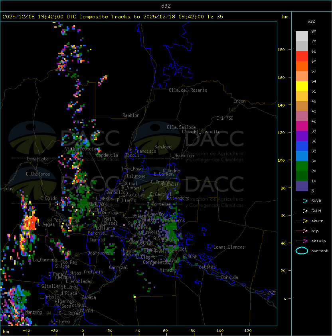Click the C_Guido place label
This screenshot has width=332, height=336.
point(49,198)
